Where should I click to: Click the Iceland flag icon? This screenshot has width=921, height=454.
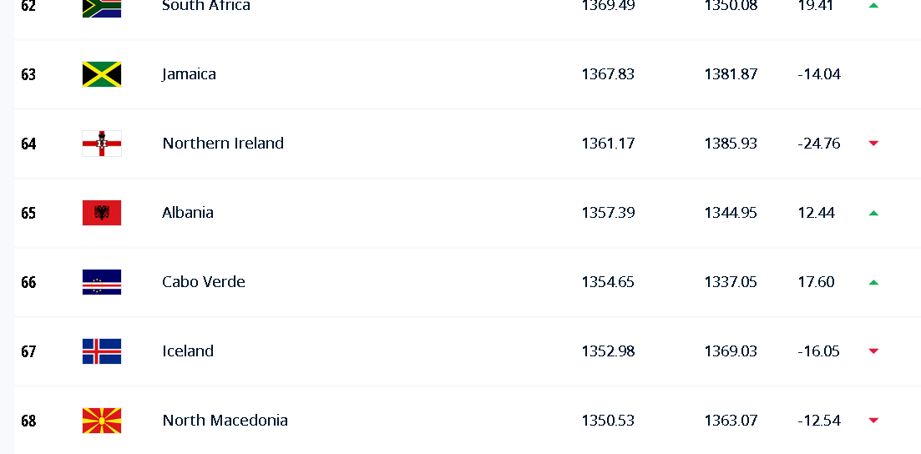point(102,351)
